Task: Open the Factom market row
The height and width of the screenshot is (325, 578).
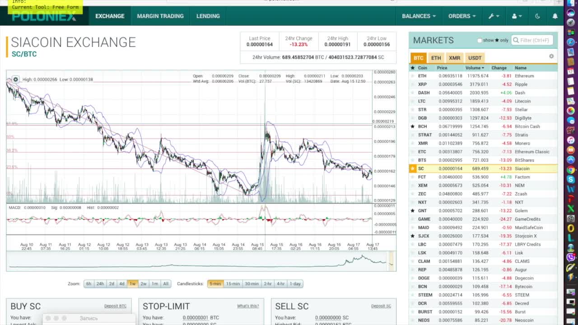Action: coord(483,177)
